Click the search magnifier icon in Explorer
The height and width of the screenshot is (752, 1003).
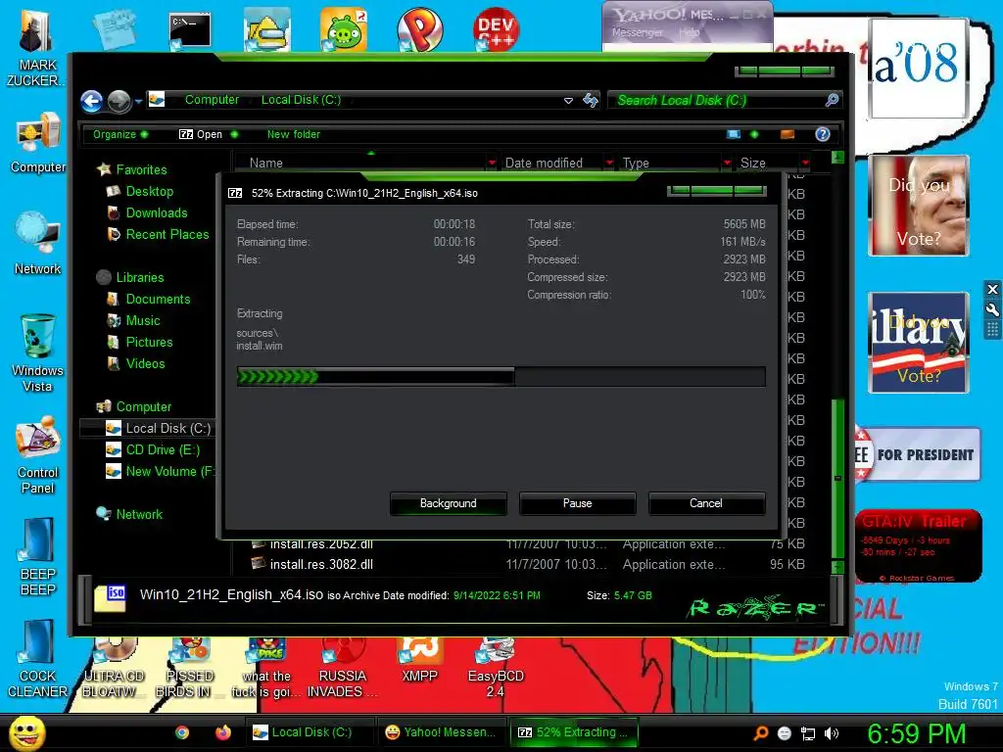point(832,100)
